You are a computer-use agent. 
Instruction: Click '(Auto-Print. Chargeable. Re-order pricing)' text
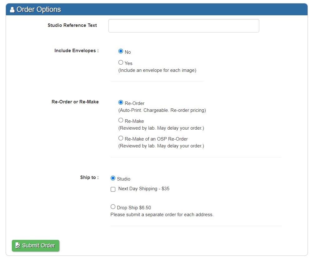162,110
